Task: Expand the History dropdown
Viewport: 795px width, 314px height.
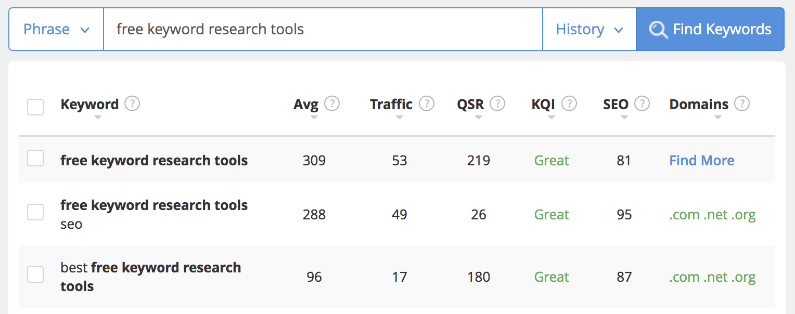Action: click(589, 29)
